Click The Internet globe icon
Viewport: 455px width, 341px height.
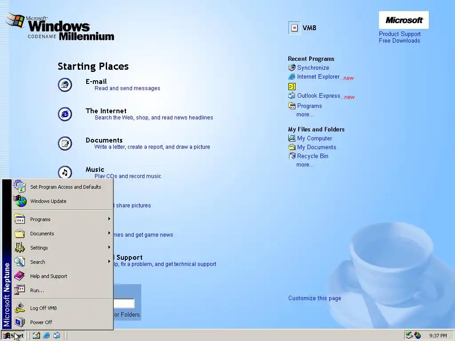point(65,114)
